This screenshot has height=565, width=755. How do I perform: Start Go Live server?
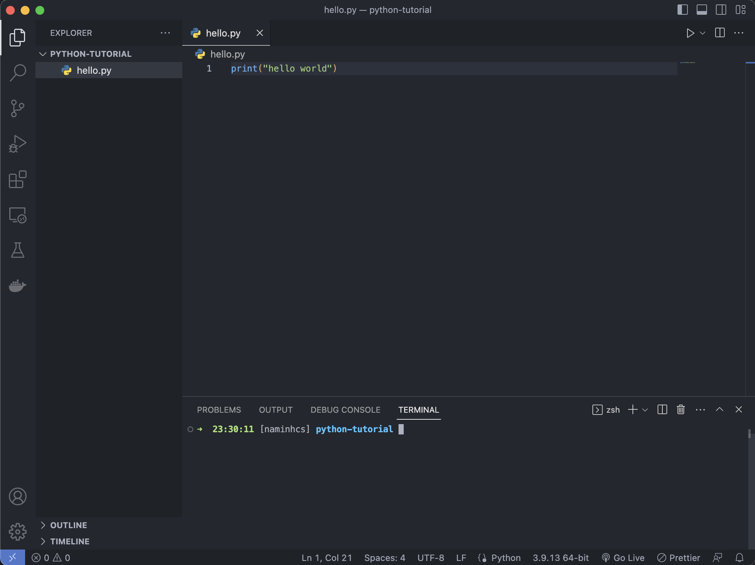(623, 558)
